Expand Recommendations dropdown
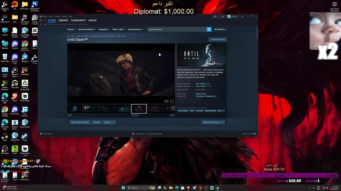341x191 pixels. (x=87, y=29)
